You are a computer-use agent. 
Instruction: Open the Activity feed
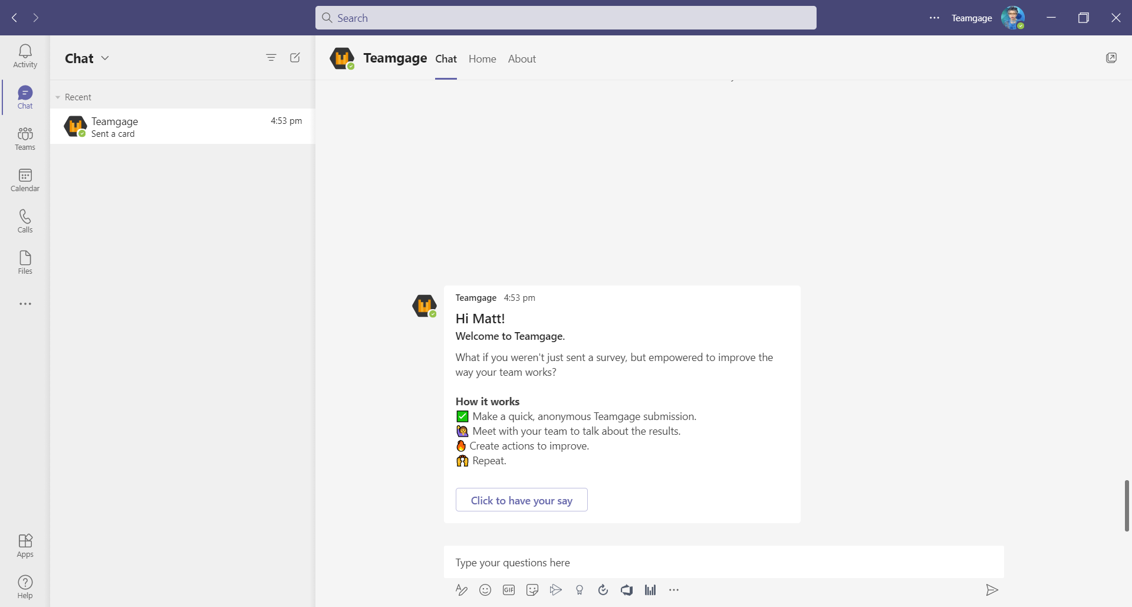[x=25, y=56]
